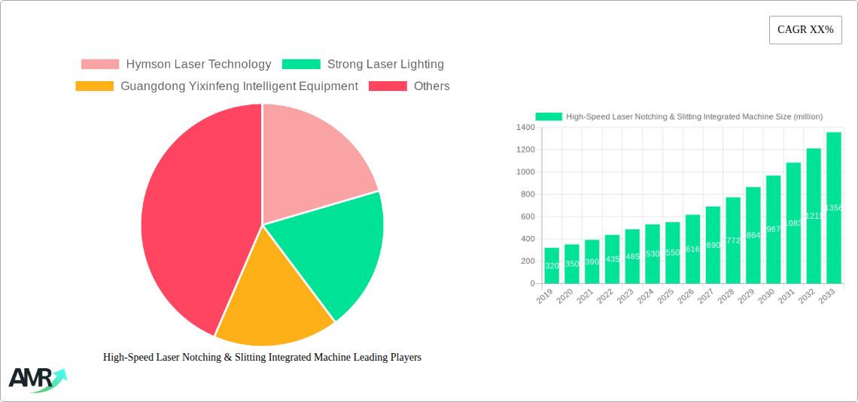858x402 pixels.
Task: Click the pink Hymson legend color swatch
Action: point(100,65)
